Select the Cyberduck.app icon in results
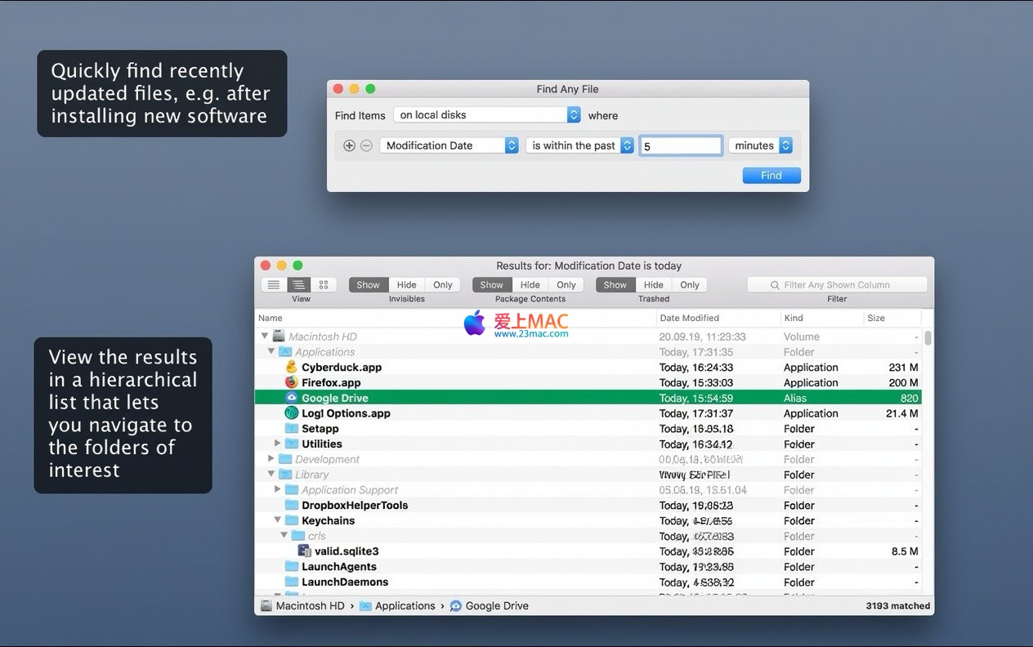This screenshot has height=647, width=1033. pyautogui.click(x=291, y=368)
